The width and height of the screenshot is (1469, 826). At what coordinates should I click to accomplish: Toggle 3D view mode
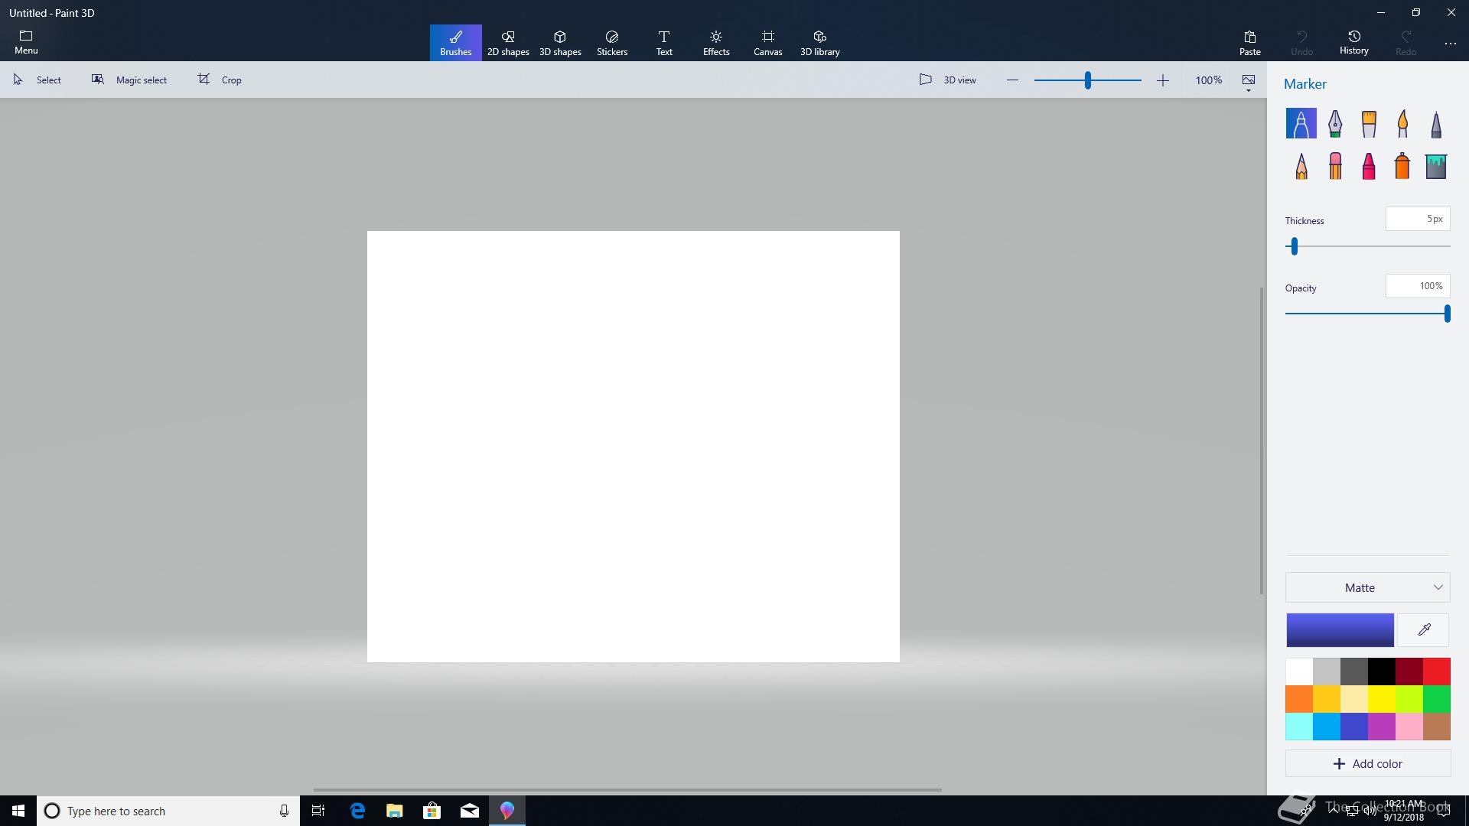[x=947, y=80]
